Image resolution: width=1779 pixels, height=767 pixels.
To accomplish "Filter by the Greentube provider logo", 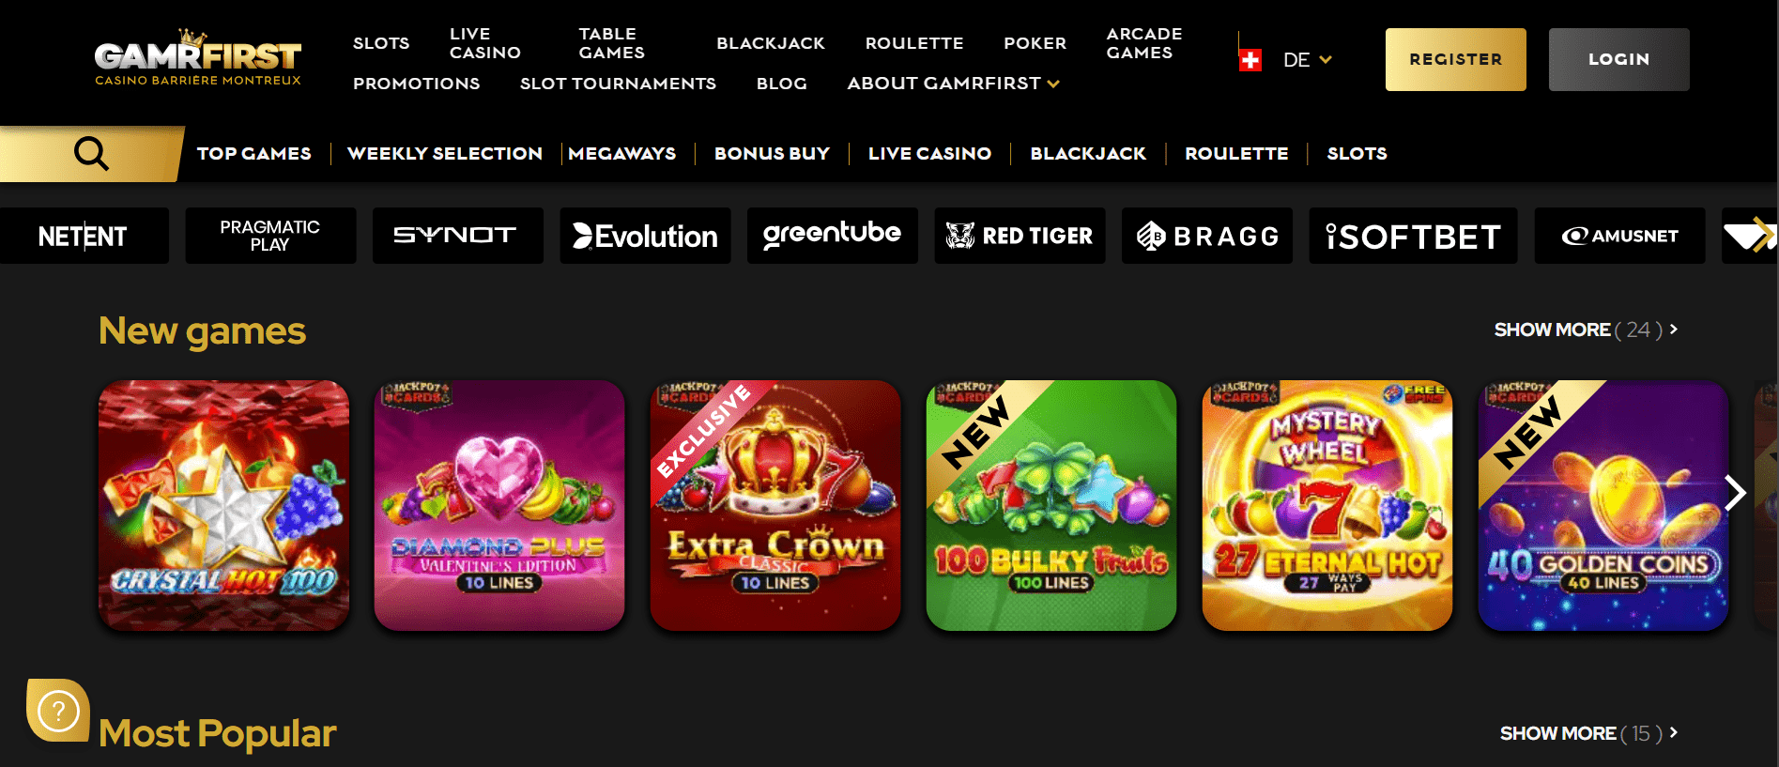I will 832,236.
